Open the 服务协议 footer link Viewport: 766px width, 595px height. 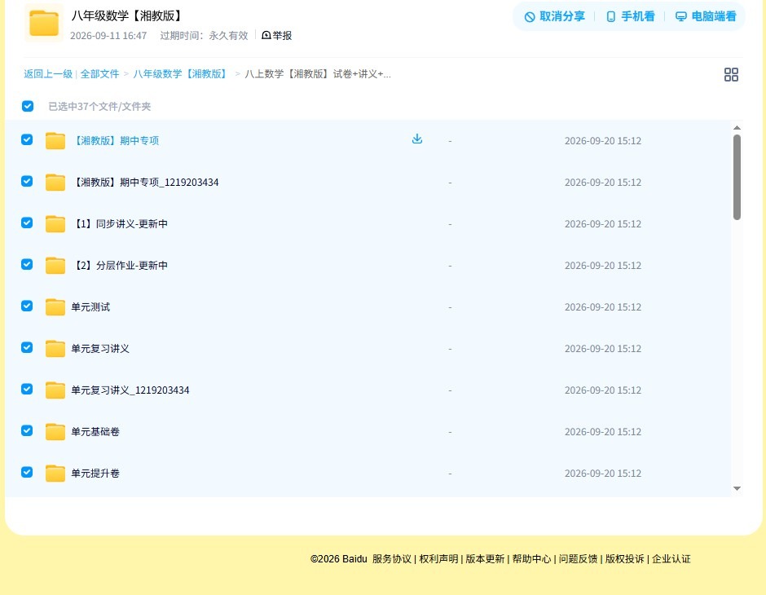392,559
